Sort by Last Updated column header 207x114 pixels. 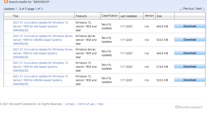tap(128, 16)
